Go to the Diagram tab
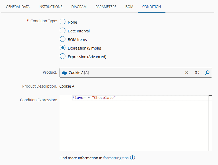Image resolution: width=218 pixels, height=165 pixels. click(79, 7)
